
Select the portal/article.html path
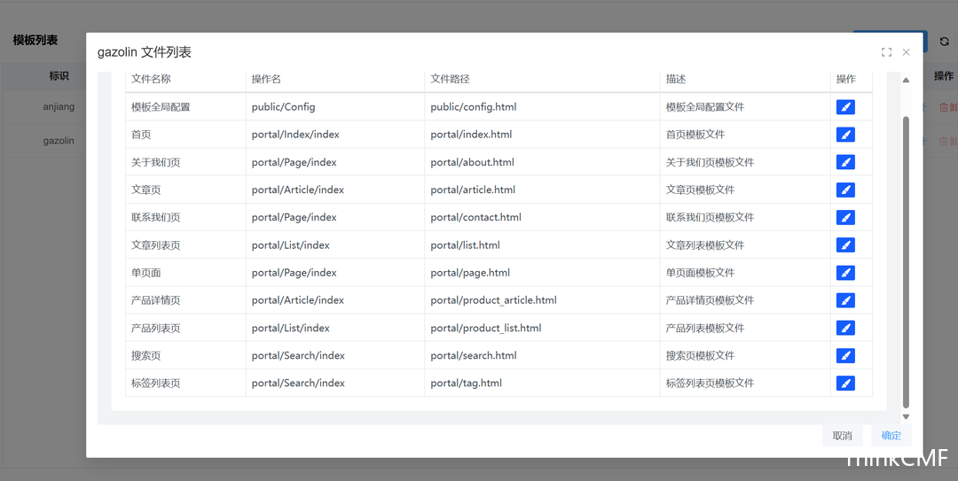point(473,190)
